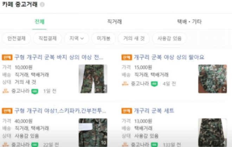
Task: Open 개구리 군복 야상 상의 팔아요 listing
Action: [x=169, y=57]
